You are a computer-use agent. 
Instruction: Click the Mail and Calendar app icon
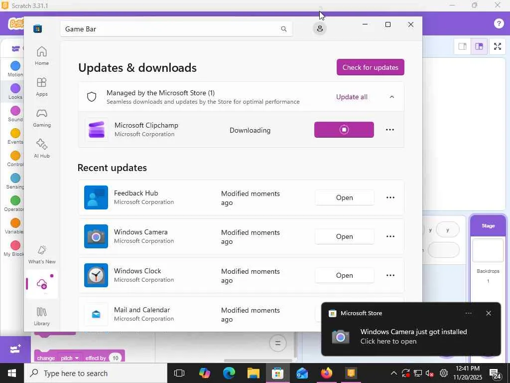pyautogui.click(x=96, y=314)
